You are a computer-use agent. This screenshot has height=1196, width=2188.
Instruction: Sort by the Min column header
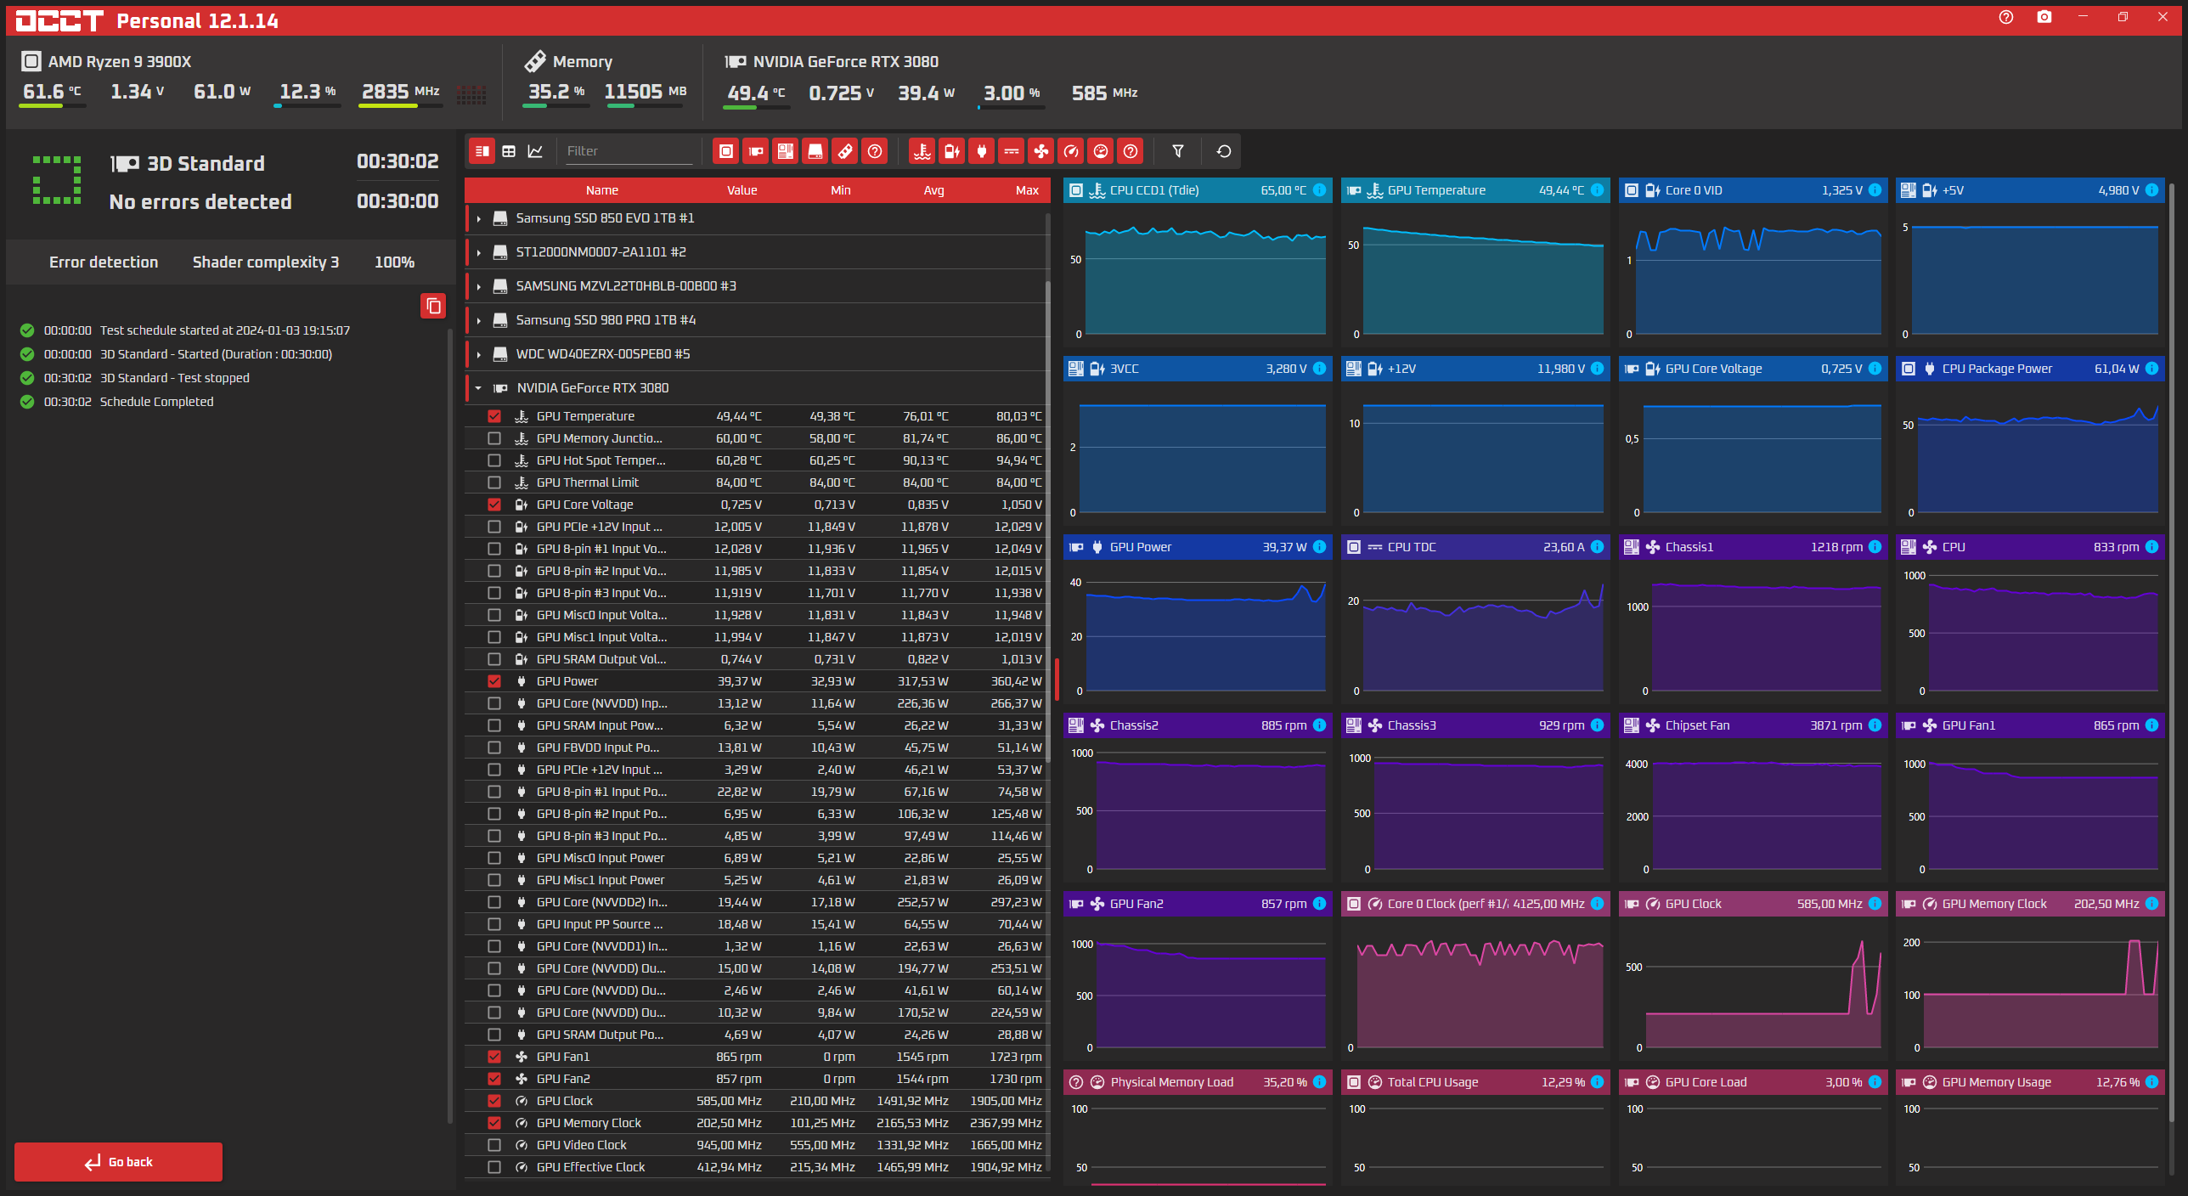pos(840,190)
